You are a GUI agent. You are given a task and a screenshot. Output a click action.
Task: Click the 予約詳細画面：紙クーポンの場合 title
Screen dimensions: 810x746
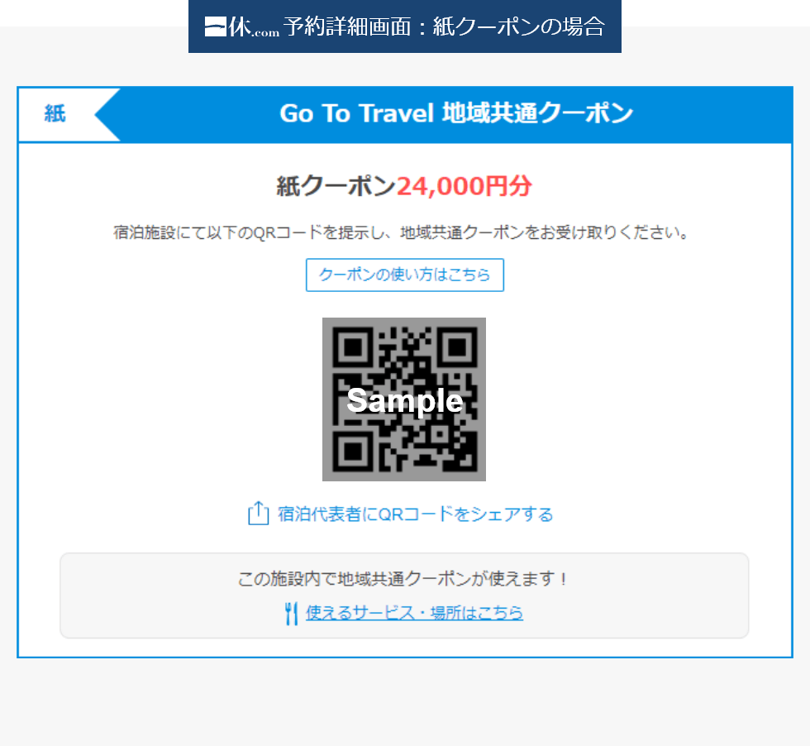444,26
